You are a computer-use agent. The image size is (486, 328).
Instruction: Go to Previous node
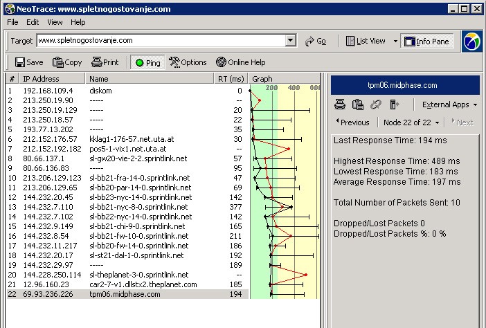click(x=352, y=122)
